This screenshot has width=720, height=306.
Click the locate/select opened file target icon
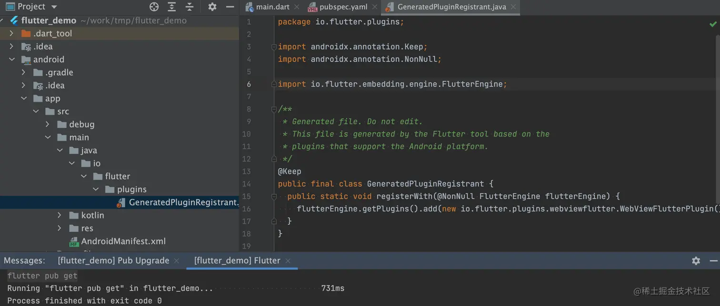[154, 7]
